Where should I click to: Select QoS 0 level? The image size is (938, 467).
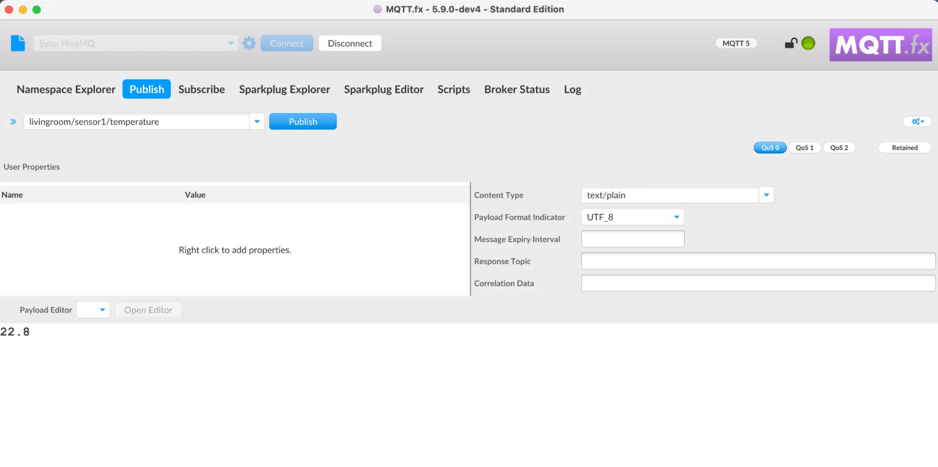click(x=770, y=148)
